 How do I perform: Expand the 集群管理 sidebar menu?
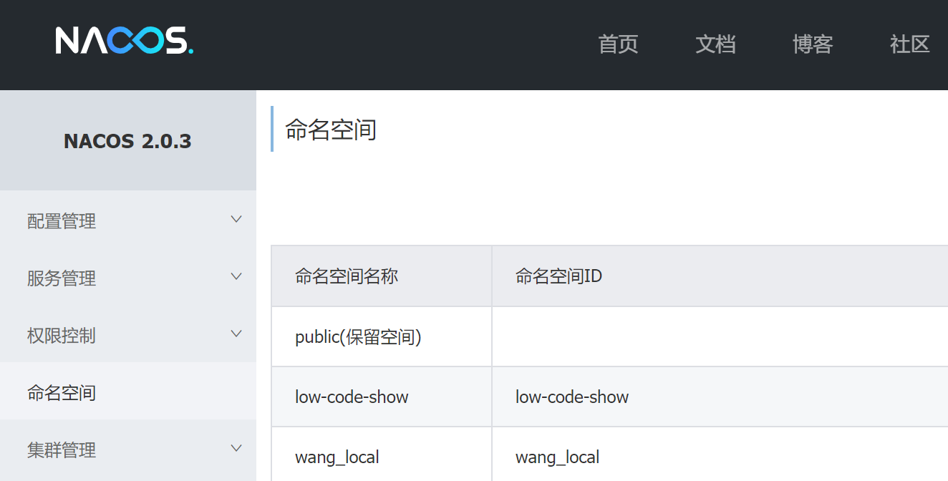pos(62,450)
